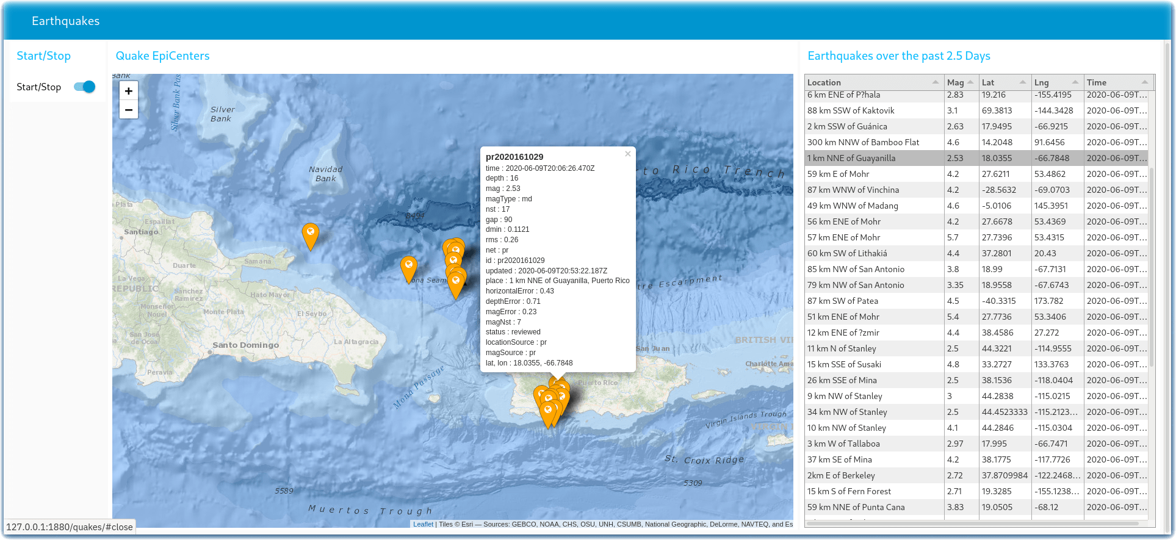Open the Leaflet attribution link
The height and width of the screenshot is (540, 1176).
click(423, 524)
